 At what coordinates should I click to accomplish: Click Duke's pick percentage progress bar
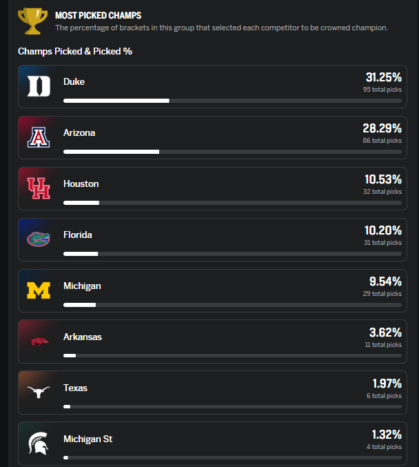tap(232, 101)
